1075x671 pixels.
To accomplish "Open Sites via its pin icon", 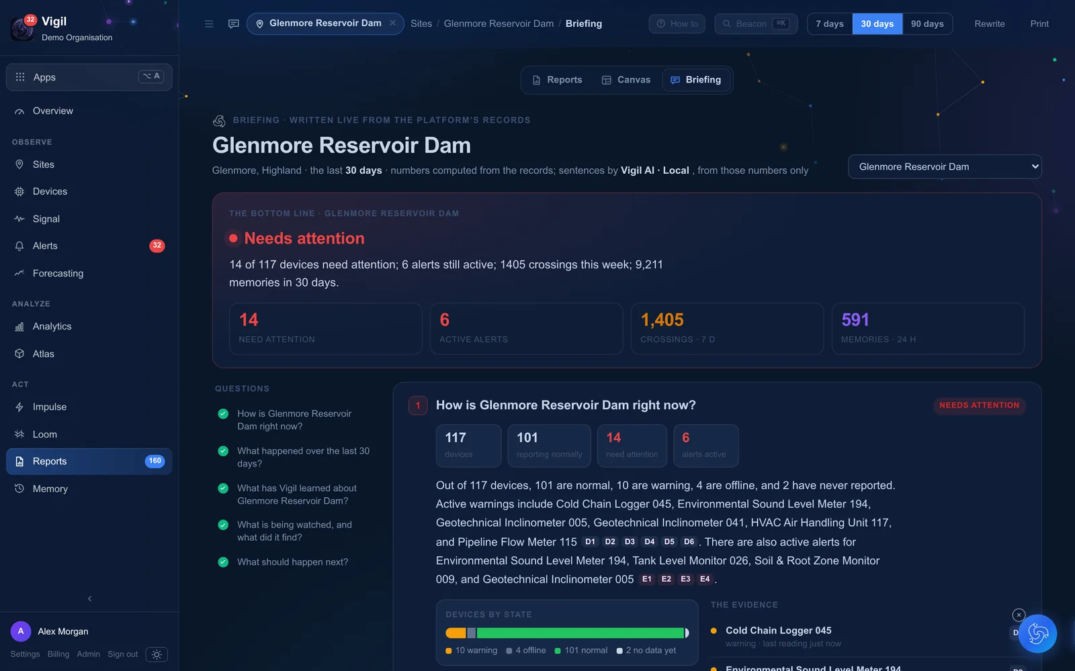I will tap(19, 164).
